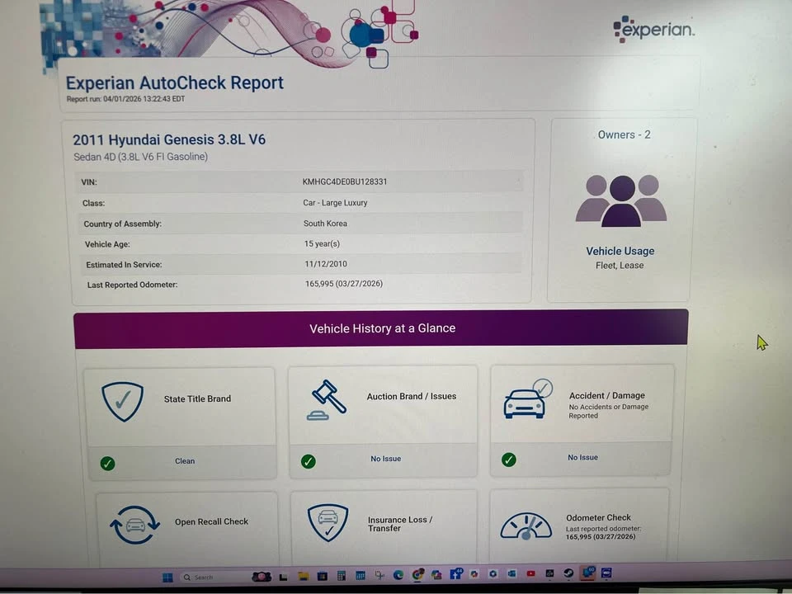
Task: Open Steam from the taskbar
Action: click(568, 573)
